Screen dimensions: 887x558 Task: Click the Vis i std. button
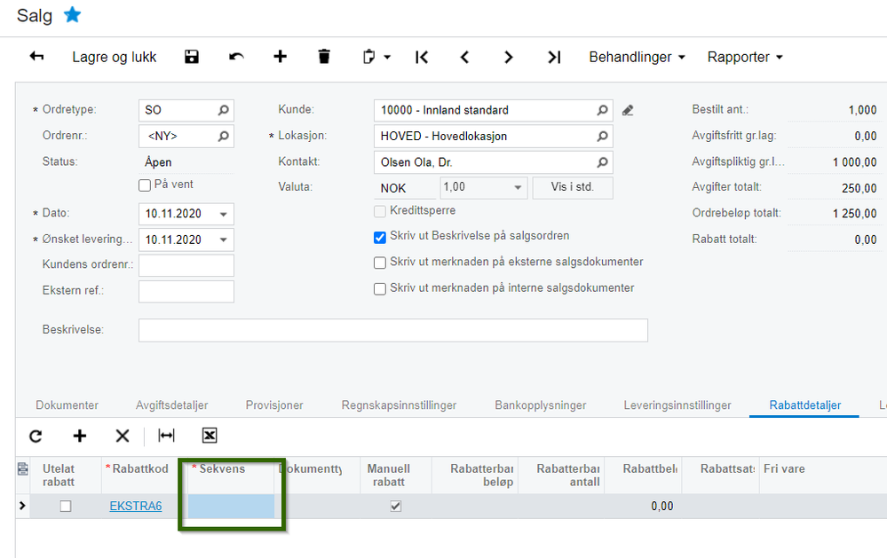pos(573,188)
